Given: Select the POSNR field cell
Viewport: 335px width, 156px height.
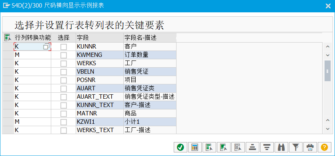Looking at the screenshot, I should (100, 80).
